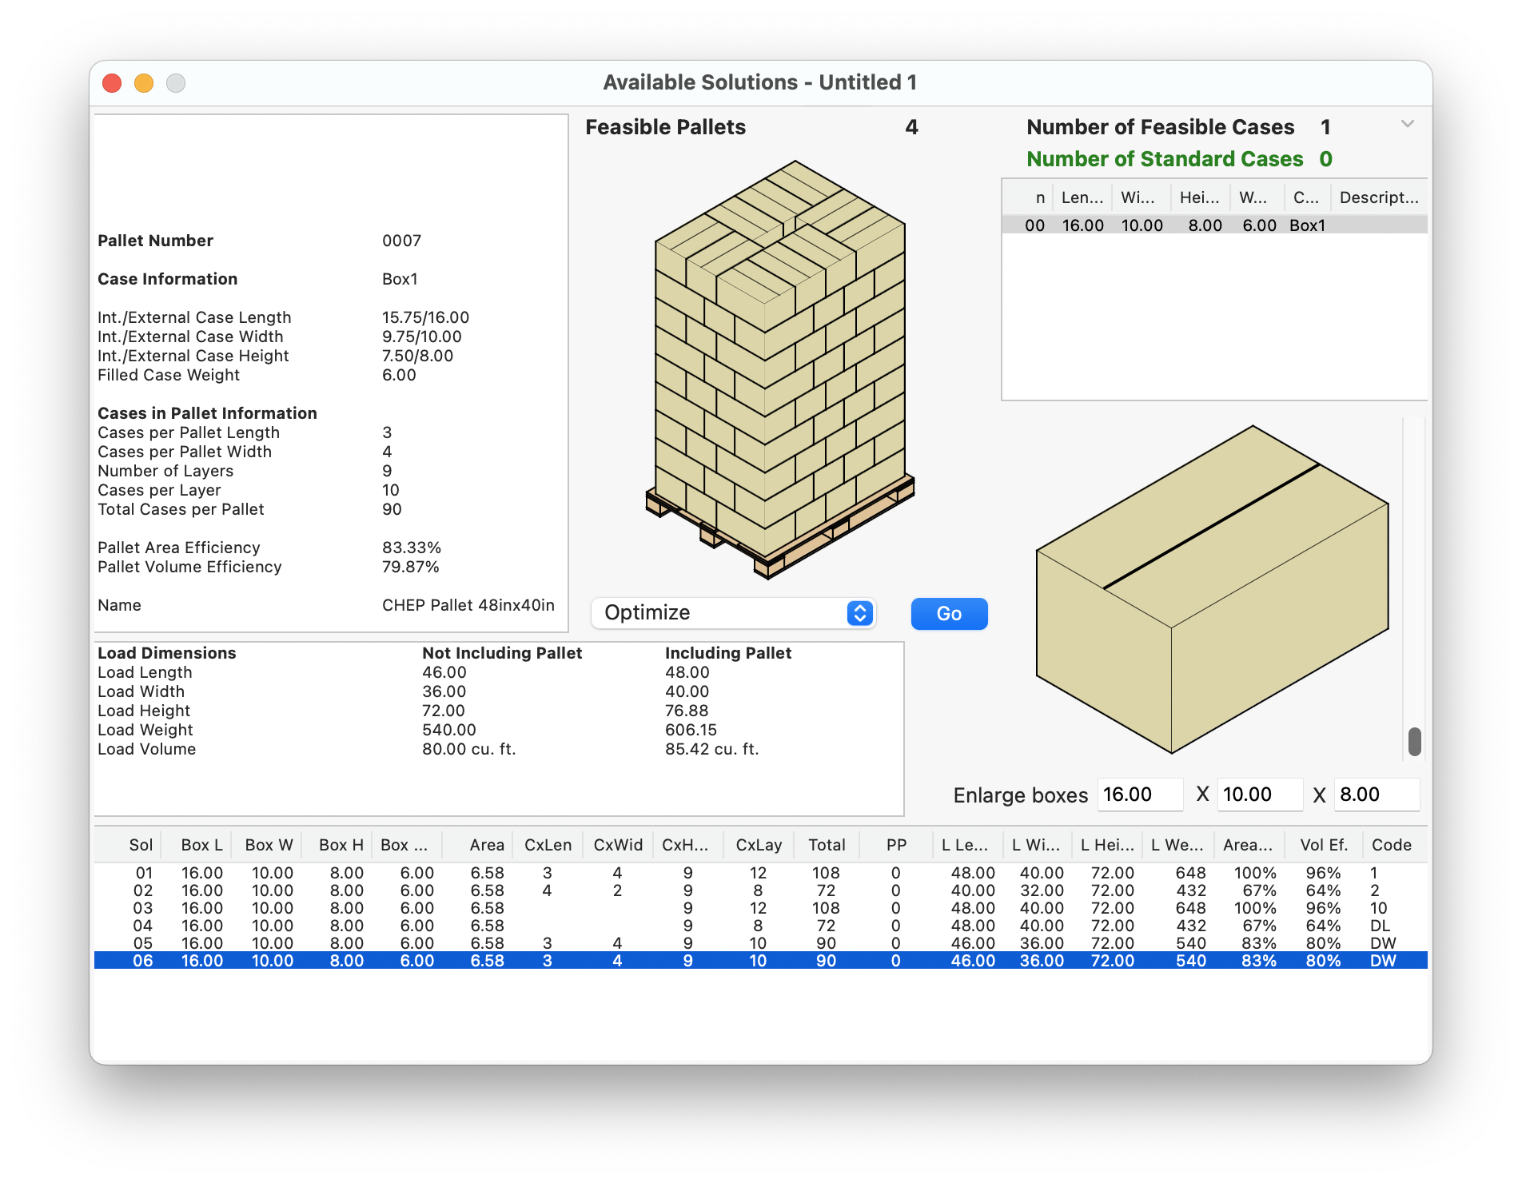This screenshot has height=1183, width=1522.
Task: Select solution row 02
Action: pyautogui.click(x=760, y=890)
